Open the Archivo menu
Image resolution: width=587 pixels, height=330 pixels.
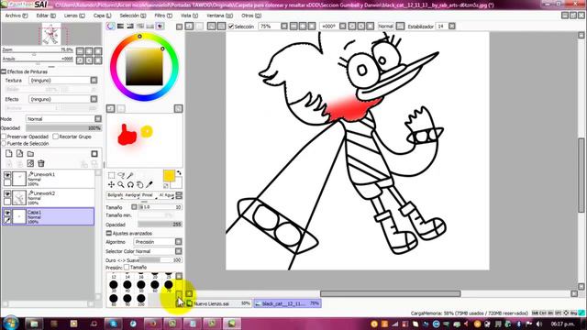coord(17,16)
